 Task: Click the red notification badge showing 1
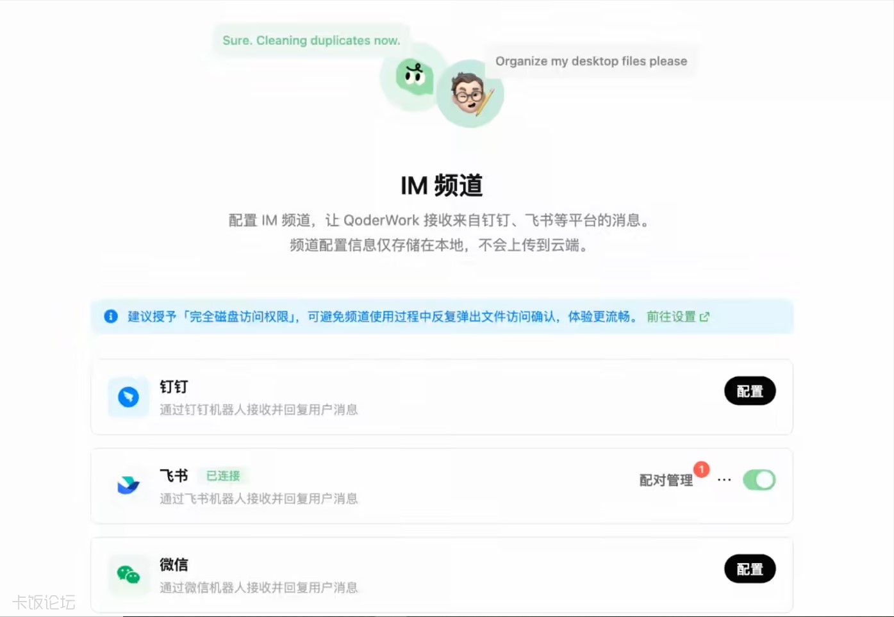[702, 470]
